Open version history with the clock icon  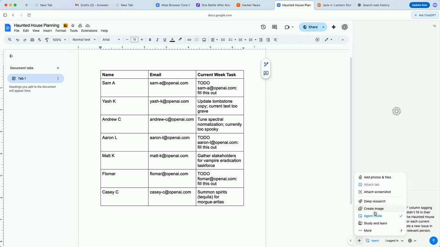263,27
